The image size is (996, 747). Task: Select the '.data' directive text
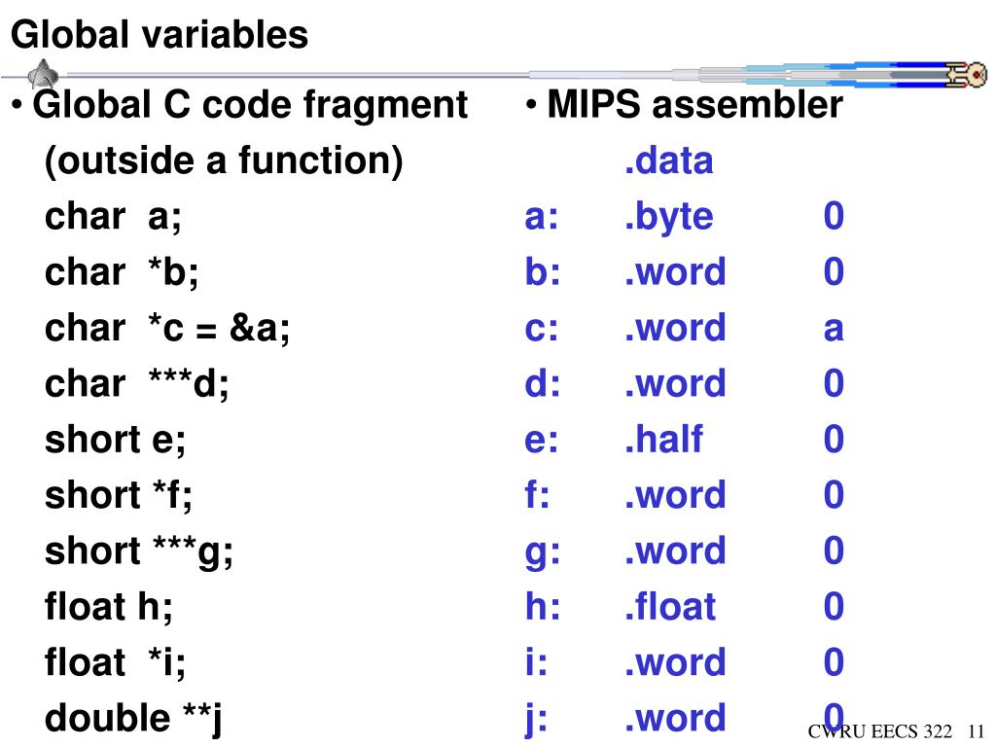(668, 160)
